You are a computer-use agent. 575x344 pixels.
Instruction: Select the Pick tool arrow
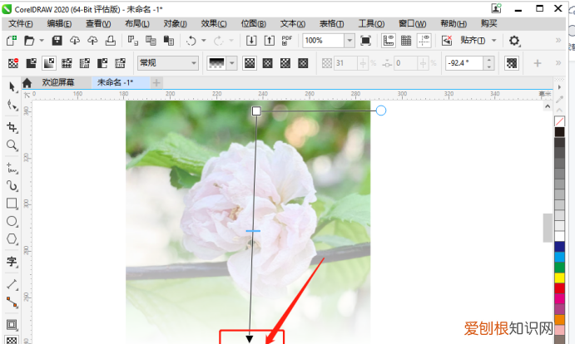(12, 87)
